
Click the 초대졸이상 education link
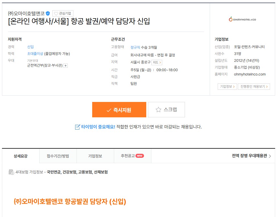(x=35, y=54)
